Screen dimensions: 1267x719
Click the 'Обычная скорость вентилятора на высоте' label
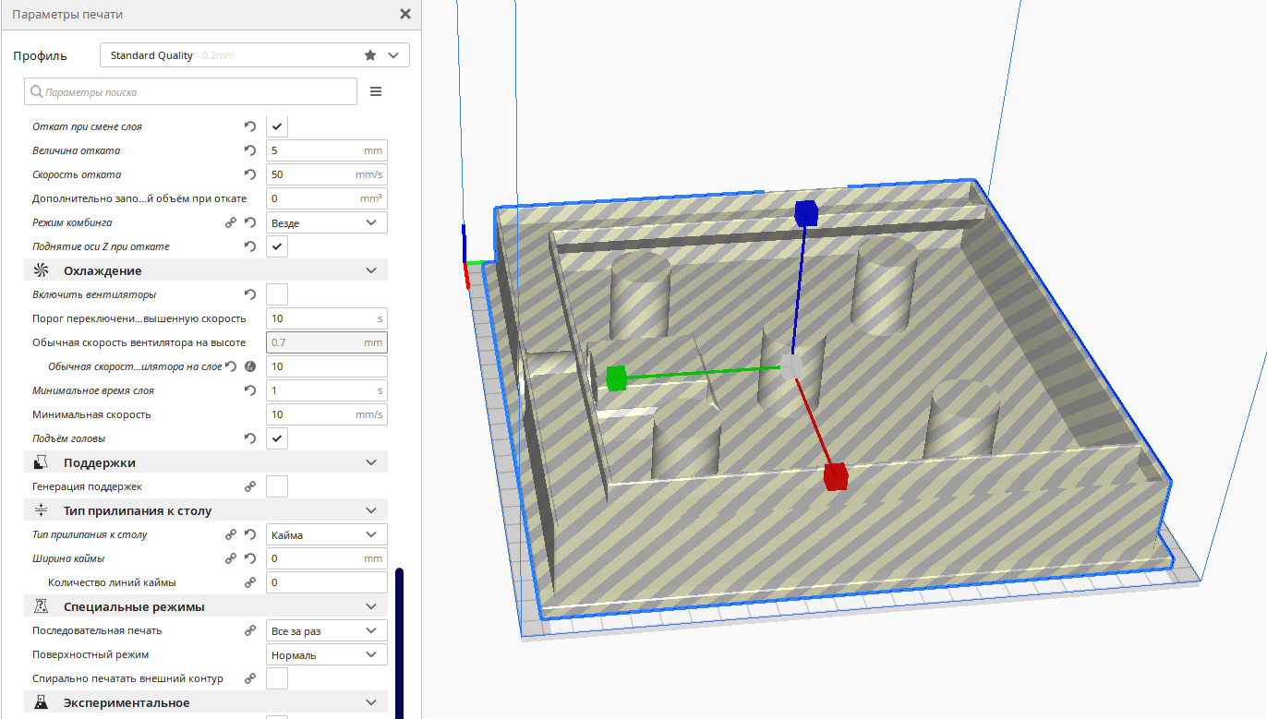(x=139, y=342)
